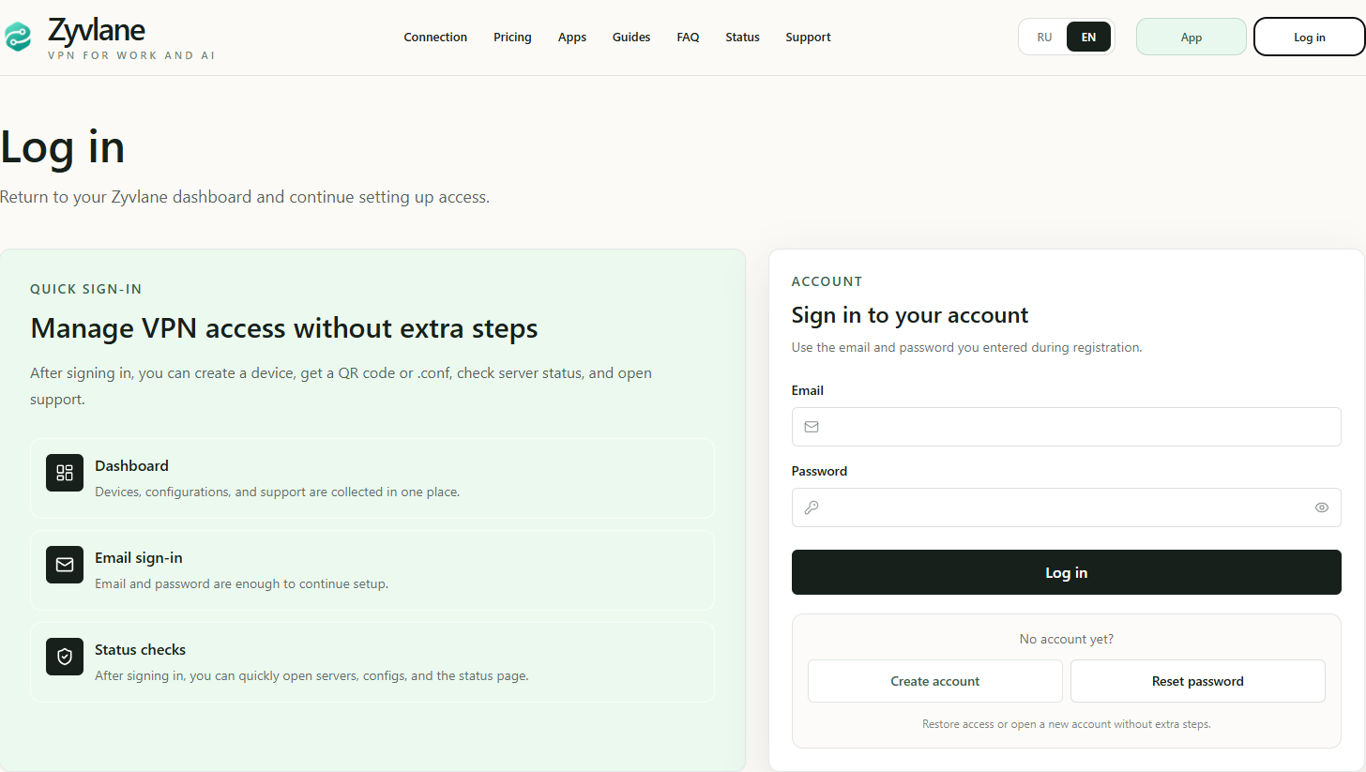Click the Zyvlane logo icon
1366x772 pixels.
pyautogui.click(x=18, y=38)
